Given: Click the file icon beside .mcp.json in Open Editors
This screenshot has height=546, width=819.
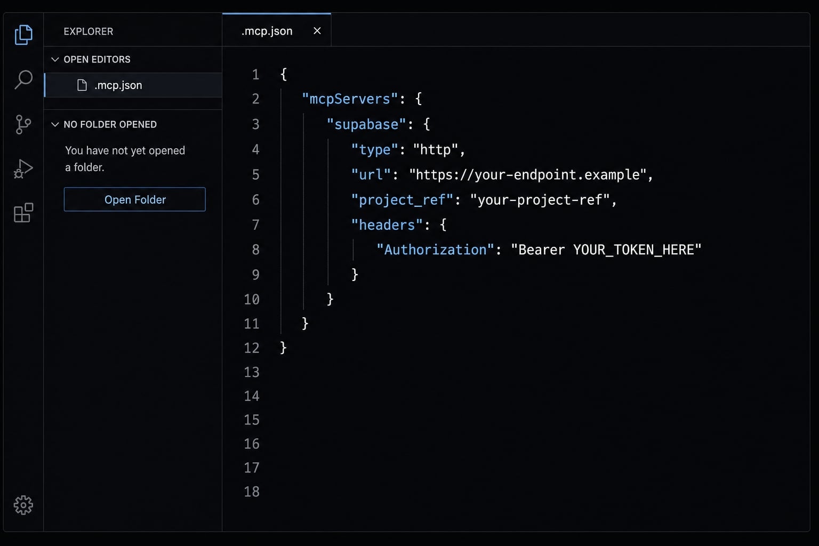Looking at the screenshot, I should [82, 85].
